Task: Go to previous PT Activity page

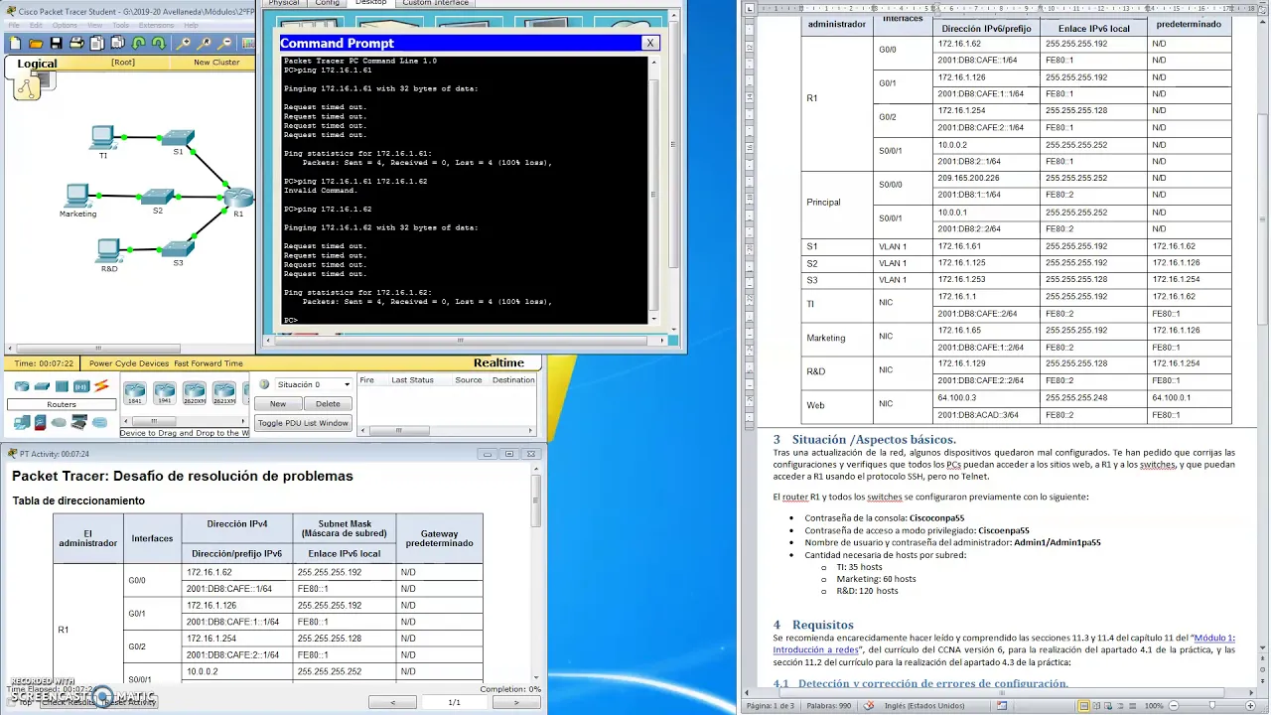Action: coord(392,702)
